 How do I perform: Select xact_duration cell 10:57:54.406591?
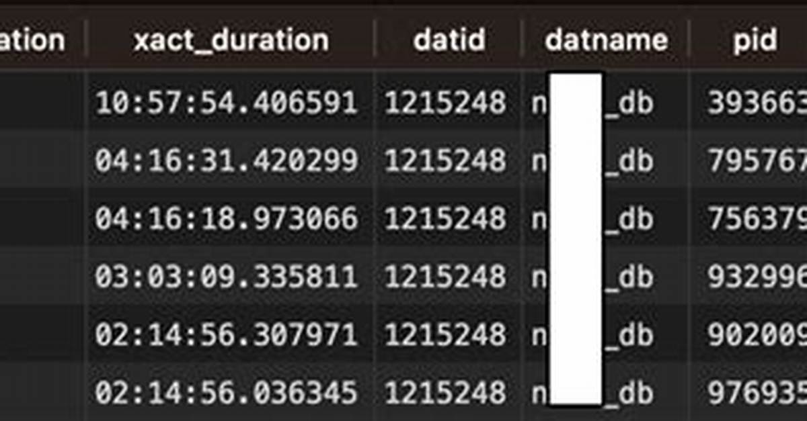pos(226,102)
